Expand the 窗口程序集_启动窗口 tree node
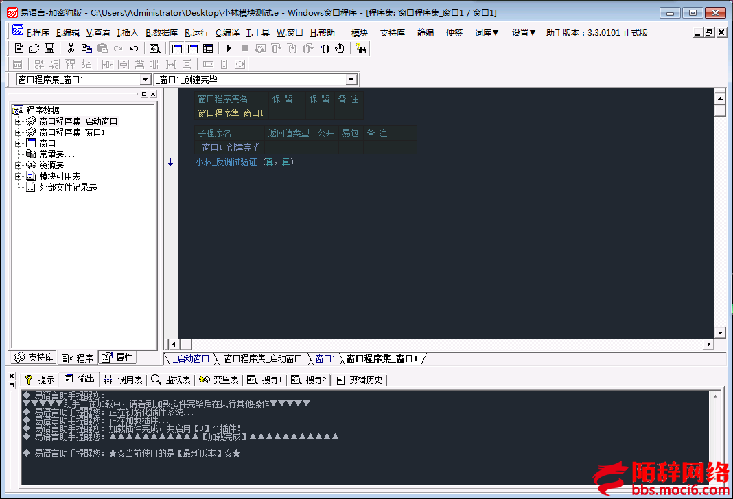Screen dimensions: 733x499 pos(19,121)
